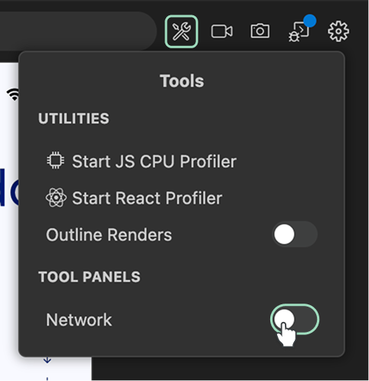
Task: Click the small down arrow in preview
Action: pyautogui.click(x=47, y=360)
